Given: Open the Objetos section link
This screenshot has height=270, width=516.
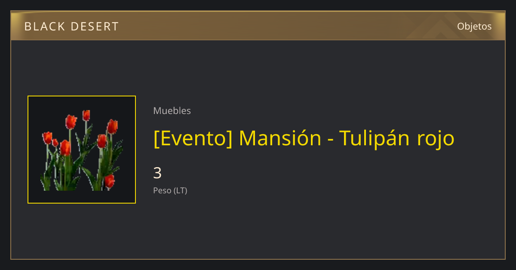Looking at the screenshot, I should click(x=474, y=26).
